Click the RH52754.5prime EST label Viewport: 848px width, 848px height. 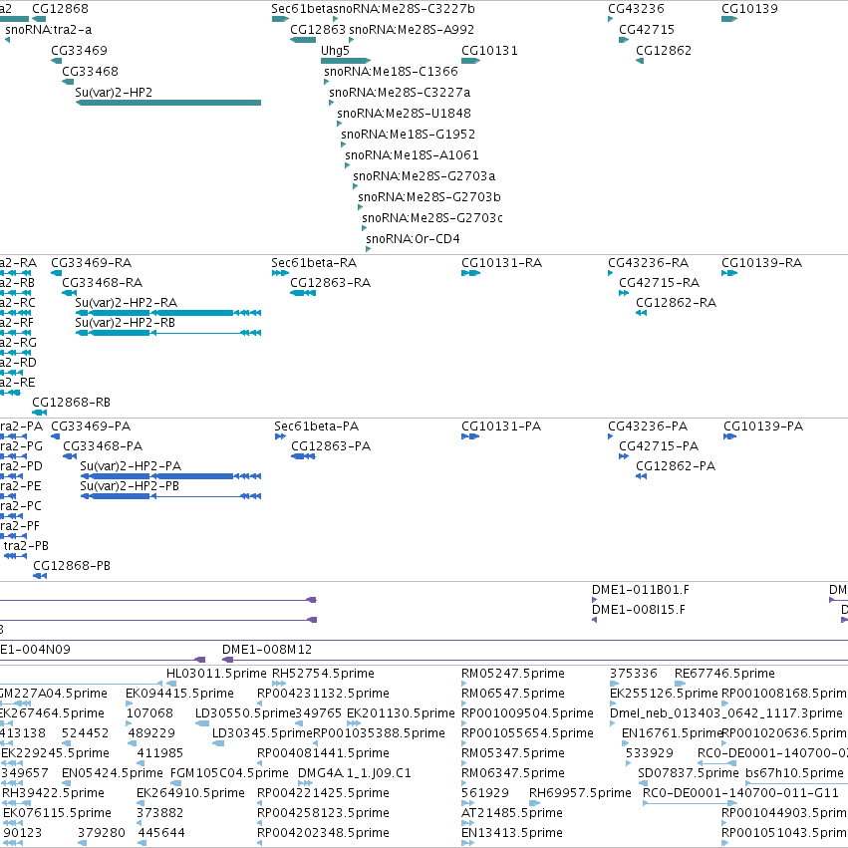pyautogui.click(x=323, y=674)
